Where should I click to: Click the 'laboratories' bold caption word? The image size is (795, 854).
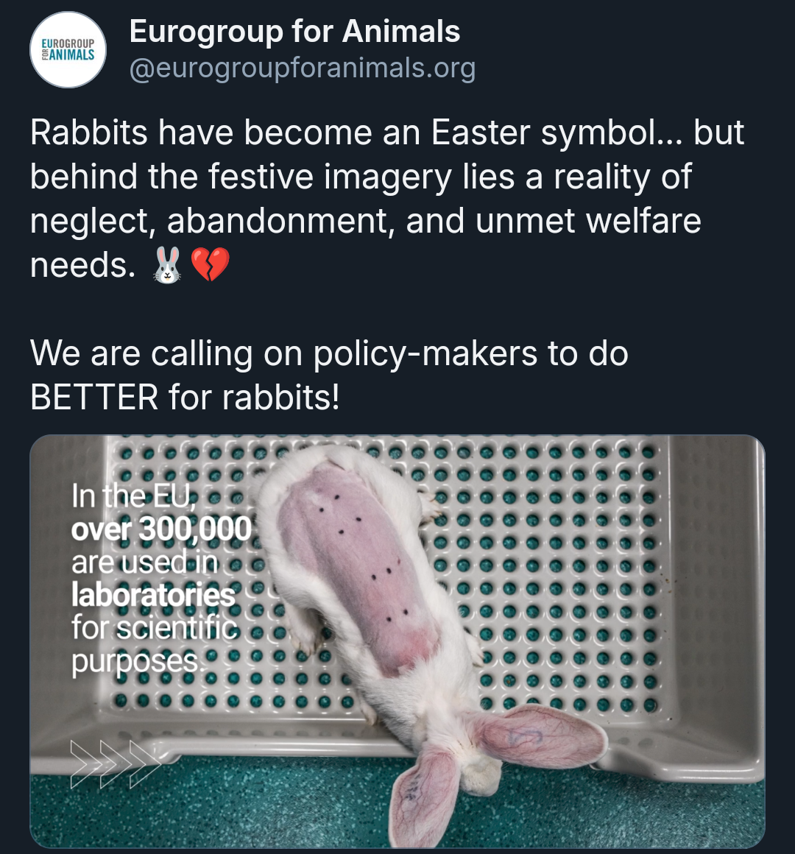coord(153,595)
